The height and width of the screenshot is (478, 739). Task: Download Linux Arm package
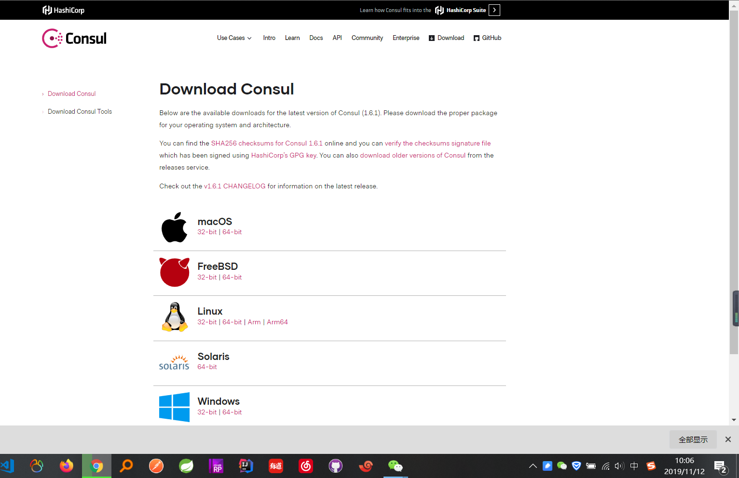click(x=254, y=322)
